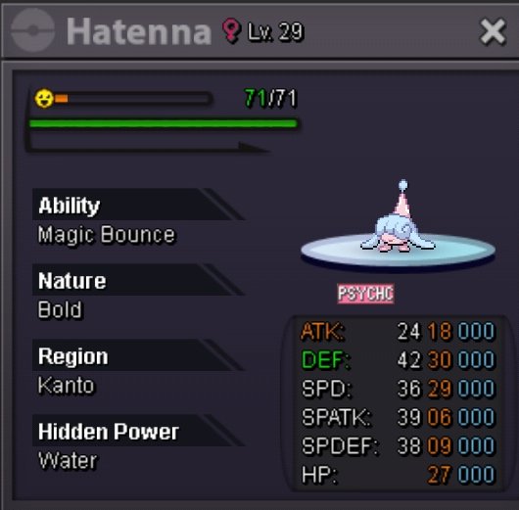The width and height of the screenshot is (519, 510).
Task: Click the experience bar arrow tip
Action: click(254, 148)
